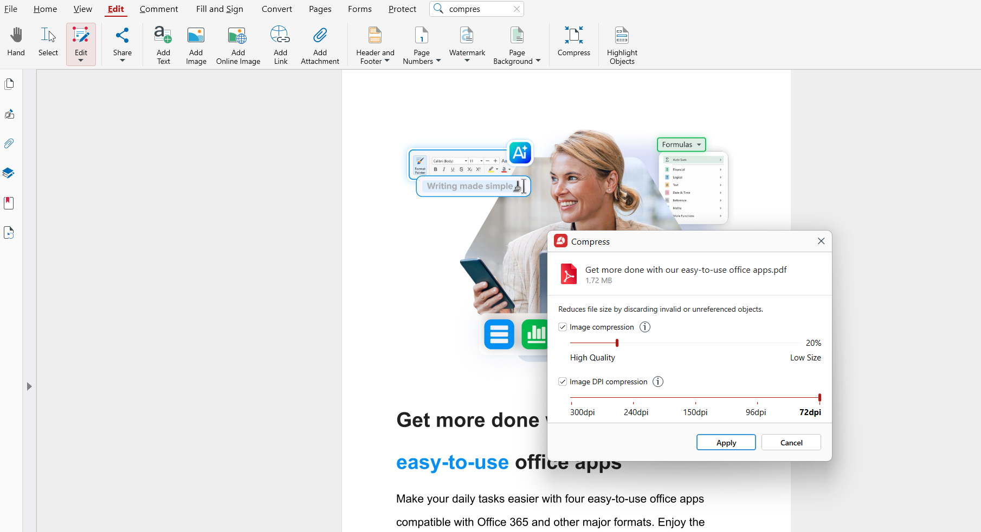This screenshot has height=532, width=981.
Task: Attach a file with Add Attachment
Action: [319, 43]
